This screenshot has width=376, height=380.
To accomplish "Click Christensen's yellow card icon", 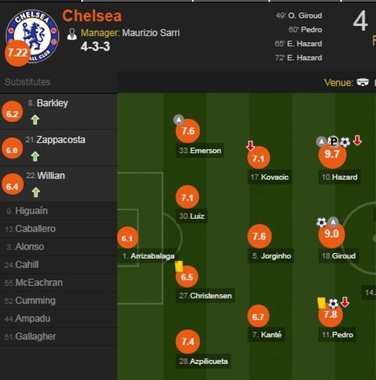I will click(x=179, y=266).
